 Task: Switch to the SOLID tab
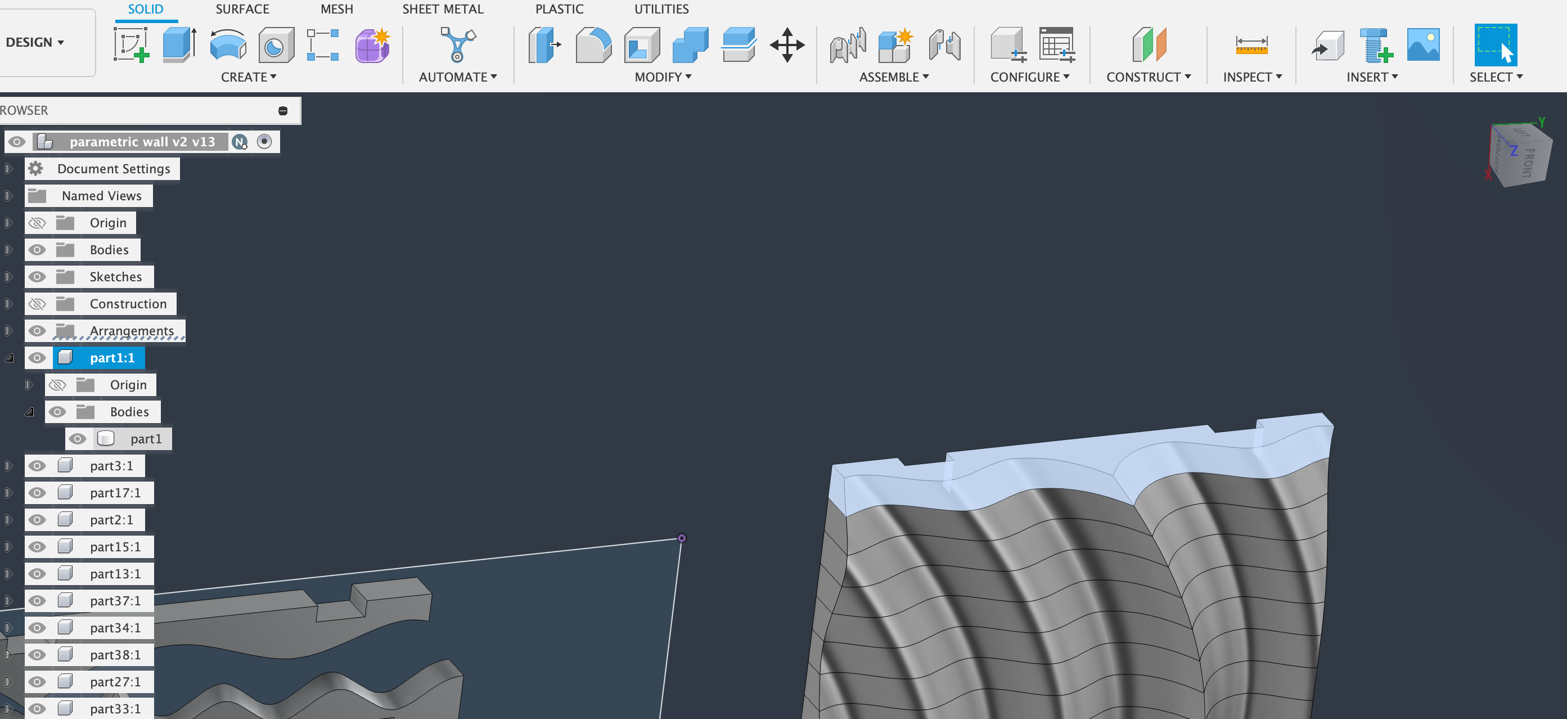145,9
